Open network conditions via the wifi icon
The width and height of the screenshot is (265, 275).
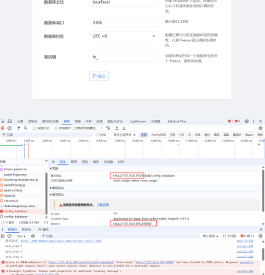107,128
